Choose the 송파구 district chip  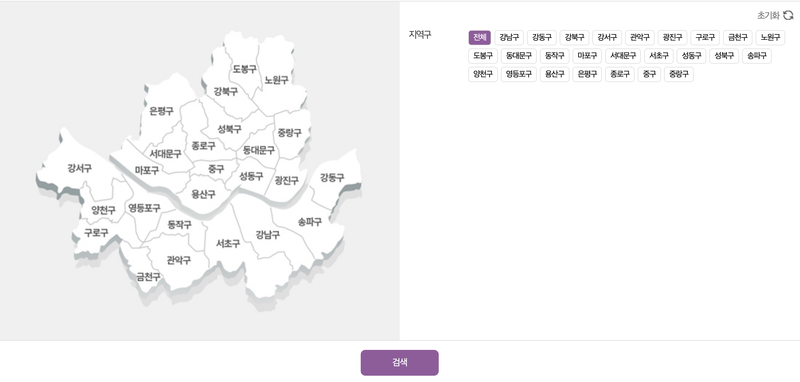click(756, 56)
